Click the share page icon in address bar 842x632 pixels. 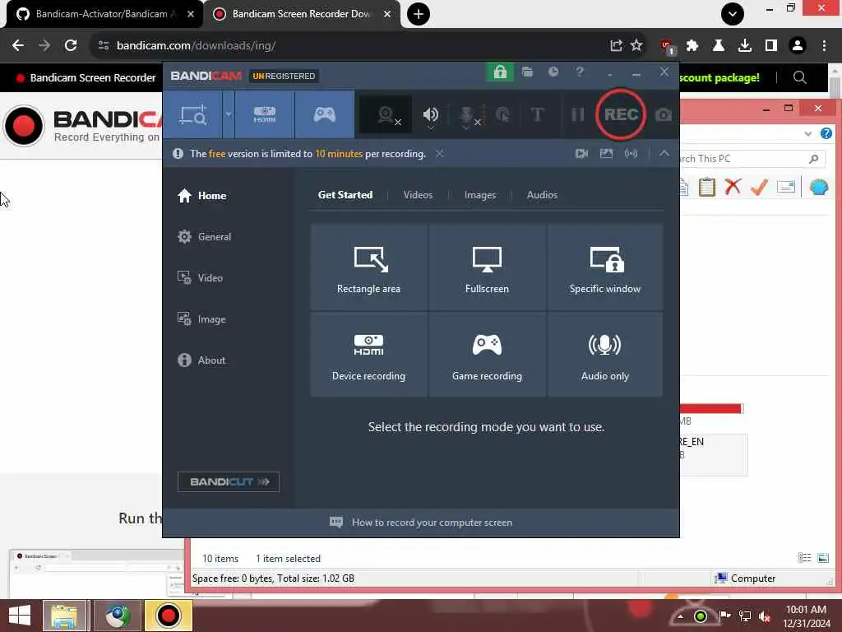pos(616,46)
